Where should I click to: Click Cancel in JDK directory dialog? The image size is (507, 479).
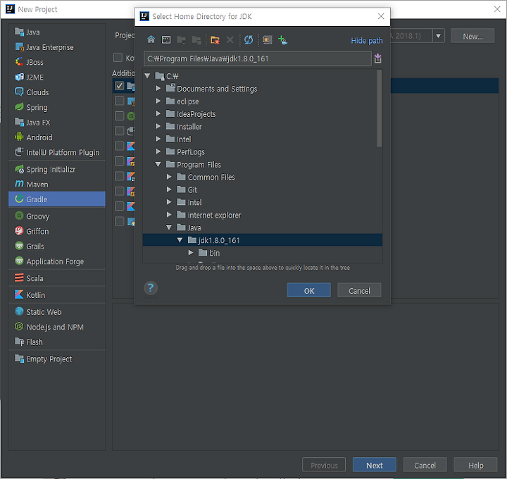pyautogui.click(x=359, y=290)
